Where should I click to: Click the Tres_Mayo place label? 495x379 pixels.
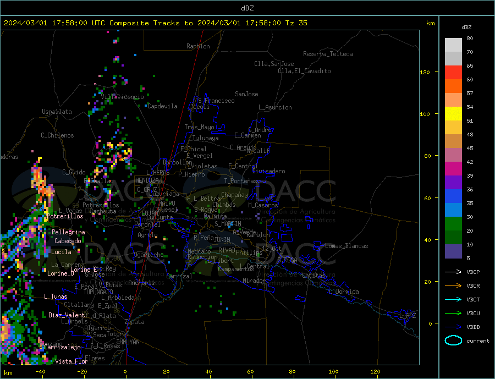click(199, 127)
